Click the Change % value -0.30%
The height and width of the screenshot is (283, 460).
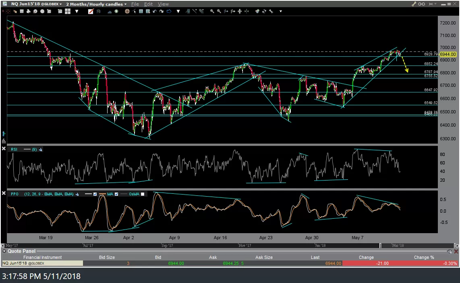point(450,263)
